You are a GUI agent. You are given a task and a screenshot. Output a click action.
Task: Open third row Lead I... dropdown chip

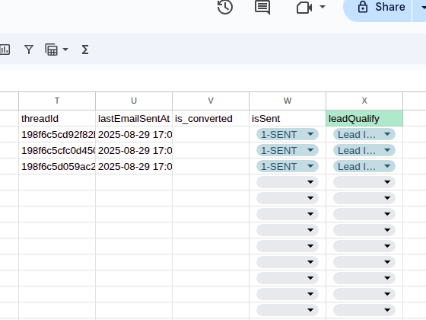click(364, 166)
